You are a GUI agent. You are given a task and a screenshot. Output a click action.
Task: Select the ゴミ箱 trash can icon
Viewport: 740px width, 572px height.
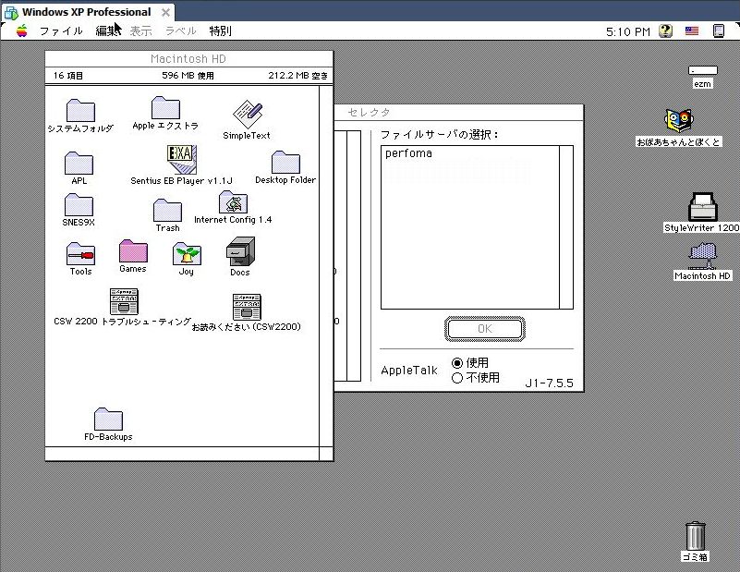pyautogui.click(x=696, y=536)
